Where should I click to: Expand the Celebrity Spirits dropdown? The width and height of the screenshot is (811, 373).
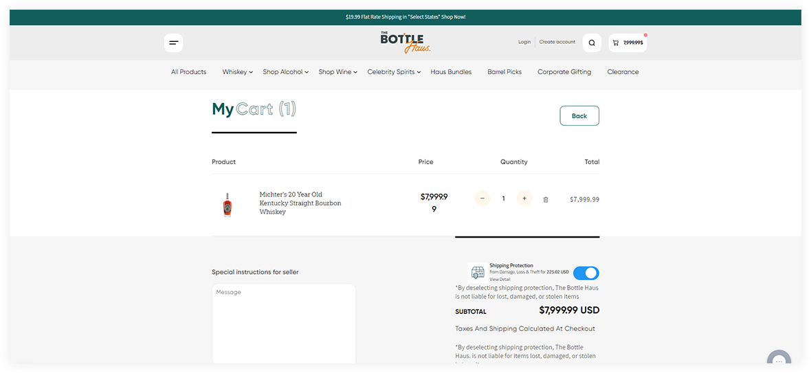[x=395, y=72]
